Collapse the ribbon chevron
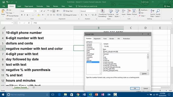173x97 pixels. click(x=171, y=19)
